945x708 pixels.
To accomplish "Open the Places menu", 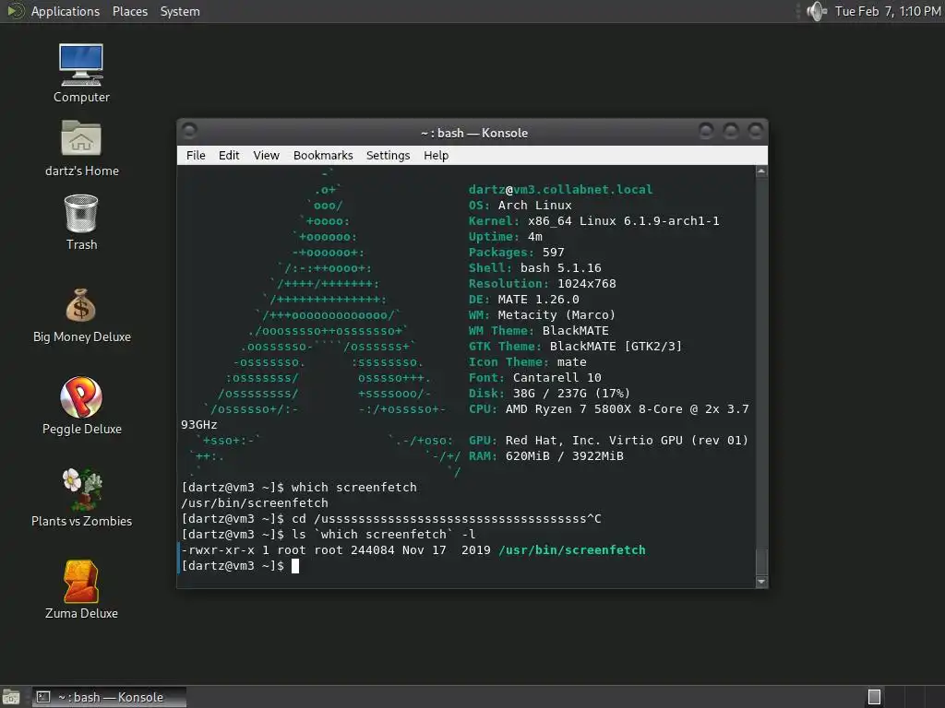I will pos(129,11).
